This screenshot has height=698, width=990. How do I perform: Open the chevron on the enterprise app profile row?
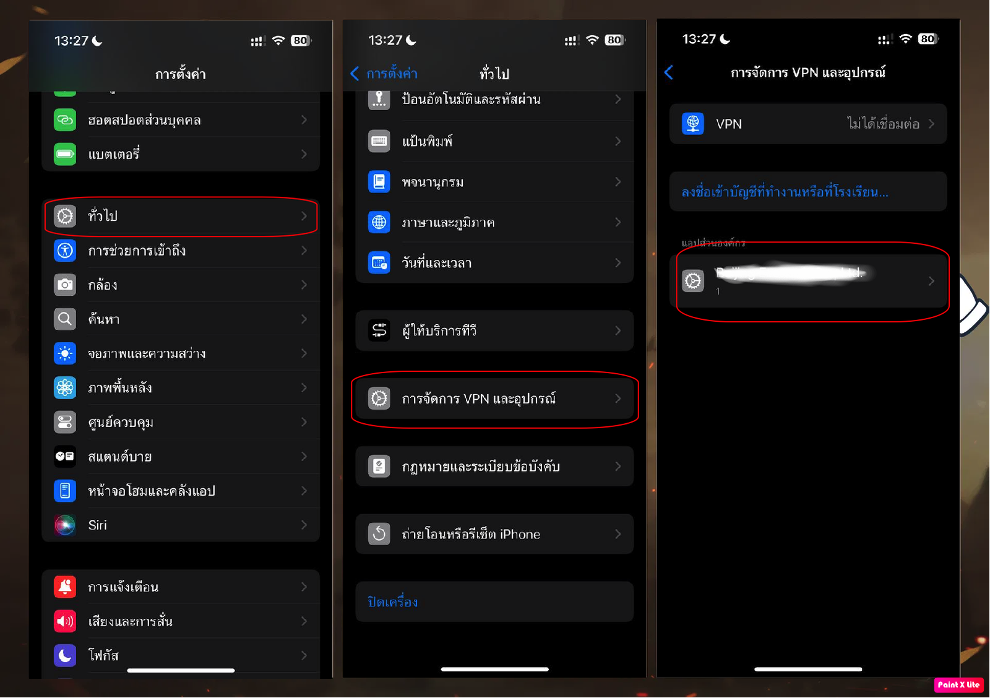[x=931, y=281]
